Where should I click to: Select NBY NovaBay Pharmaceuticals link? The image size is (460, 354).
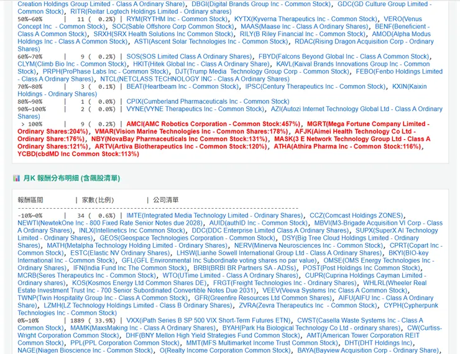click(x=179, y=139)
